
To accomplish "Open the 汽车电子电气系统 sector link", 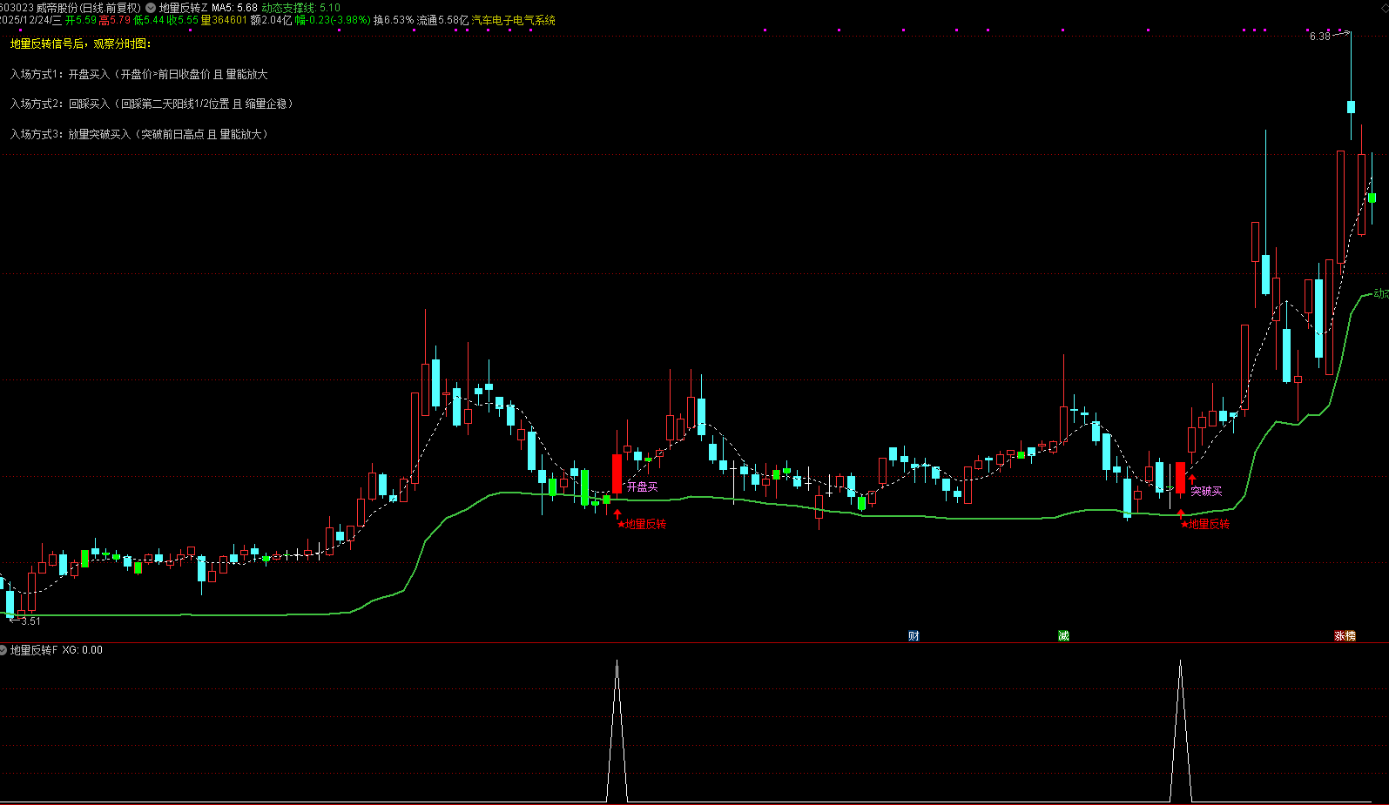I will click(514, 20).
